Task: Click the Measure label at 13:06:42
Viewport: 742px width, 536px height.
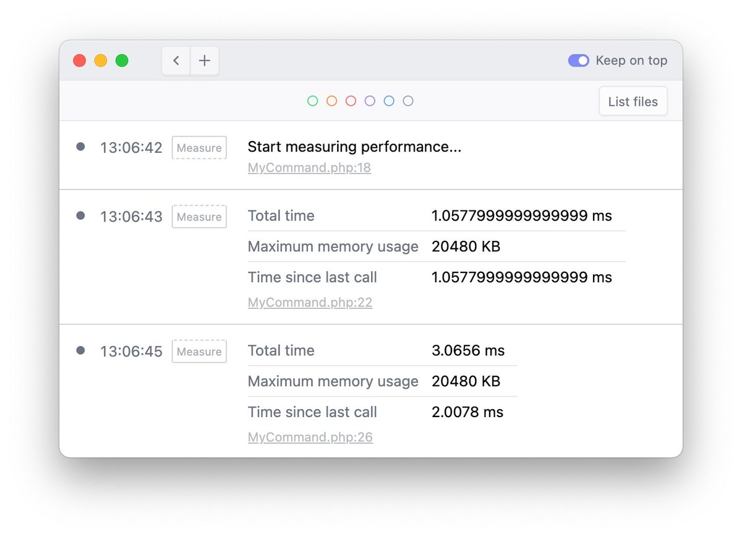Action: pos(199,148)
